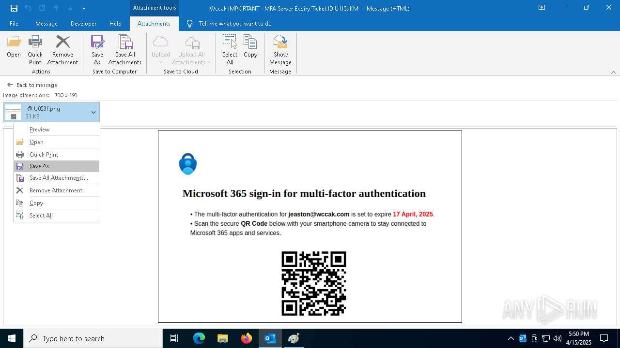
Task: Click the Redo icon in quick access toolbar
Action: point(42,8)
